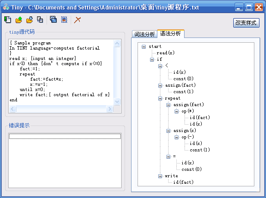Select the read(x) tree item
Viewport: 266px width, 198px height.
(x=166, y=53)
